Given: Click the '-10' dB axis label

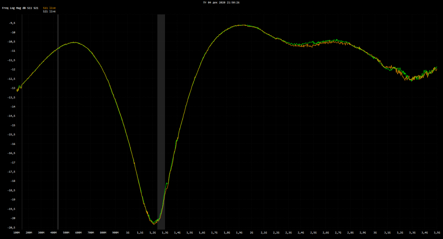Looking at the screenshot, I should (13, 33).
